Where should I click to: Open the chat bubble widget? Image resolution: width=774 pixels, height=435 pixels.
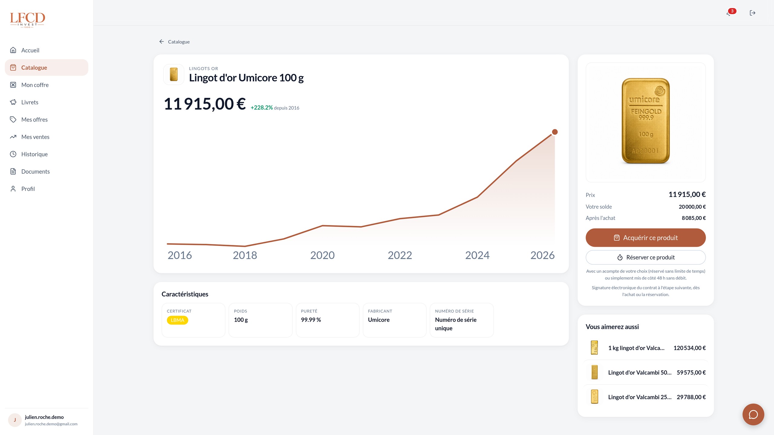click(x=753, y=414)
